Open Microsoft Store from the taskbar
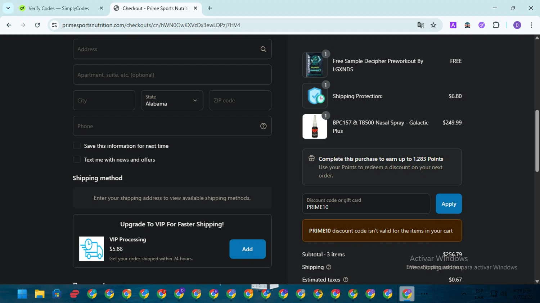 (x=57, y=294)
